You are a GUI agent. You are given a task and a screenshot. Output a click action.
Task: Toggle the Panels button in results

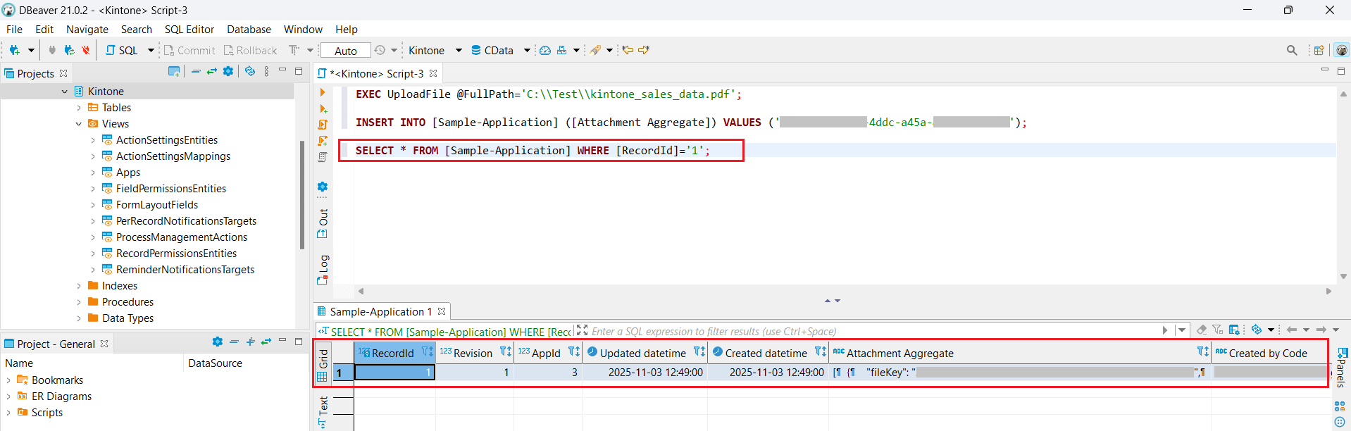click(x=1342, y=368)
